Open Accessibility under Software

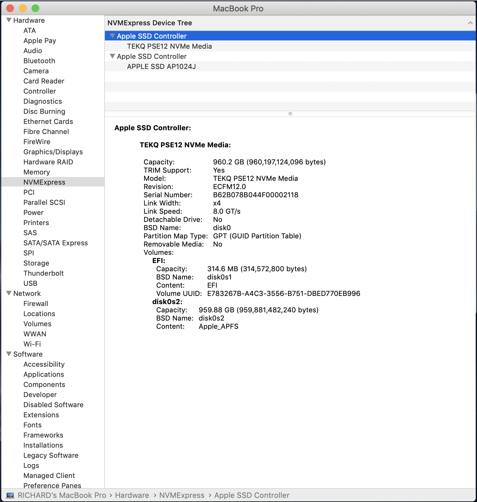point(44,364)
